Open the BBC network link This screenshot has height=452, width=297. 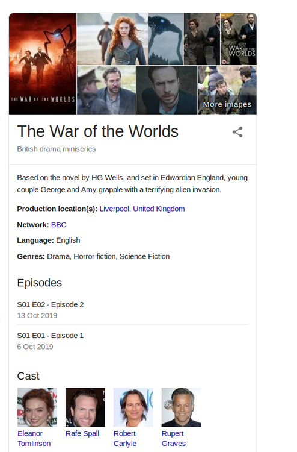tap(59, 225)
